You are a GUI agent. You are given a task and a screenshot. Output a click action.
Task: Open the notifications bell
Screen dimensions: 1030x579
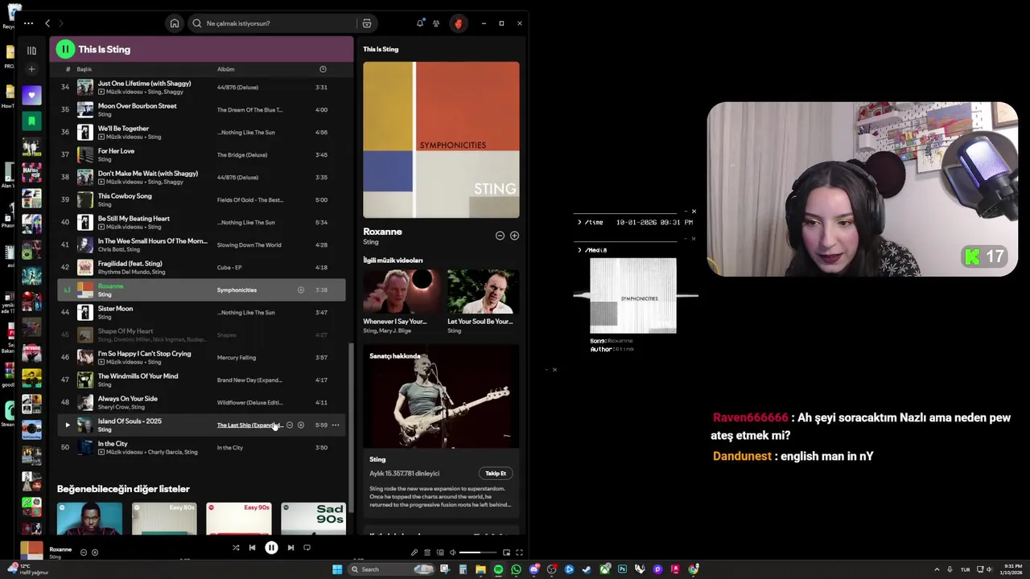[420, 23]
